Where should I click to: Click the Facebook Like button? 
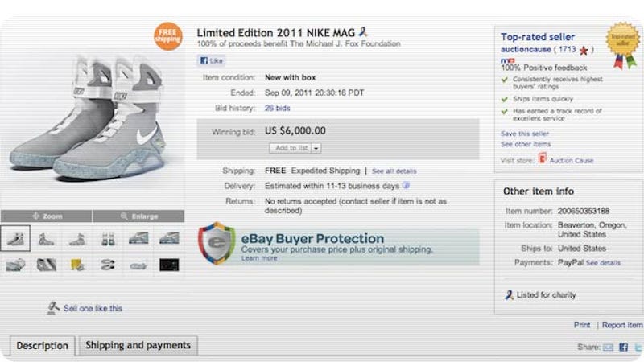coord(212,61)
